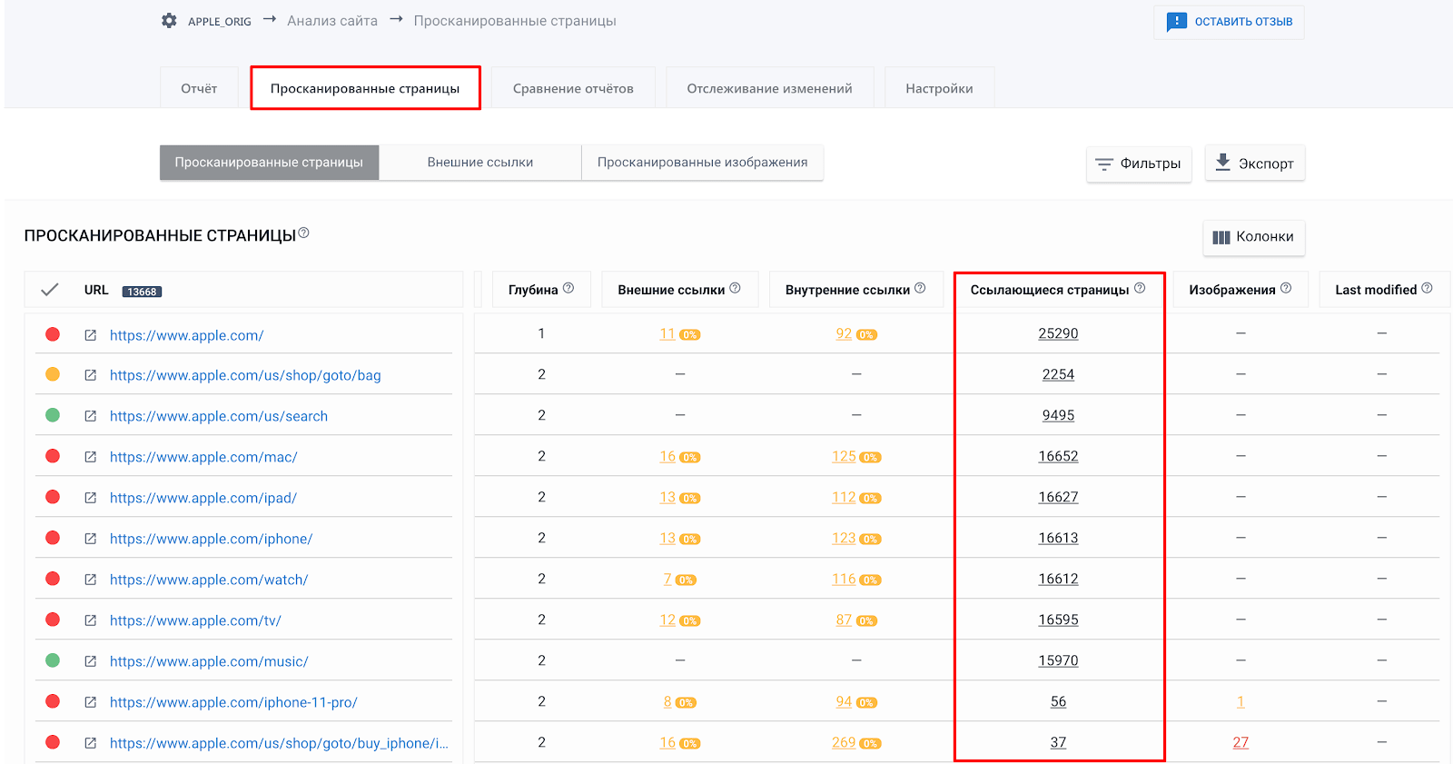Open https://www.apple.com/us/search link
The width and height of the screenshot is (1453, 764).
click(219, 416)
